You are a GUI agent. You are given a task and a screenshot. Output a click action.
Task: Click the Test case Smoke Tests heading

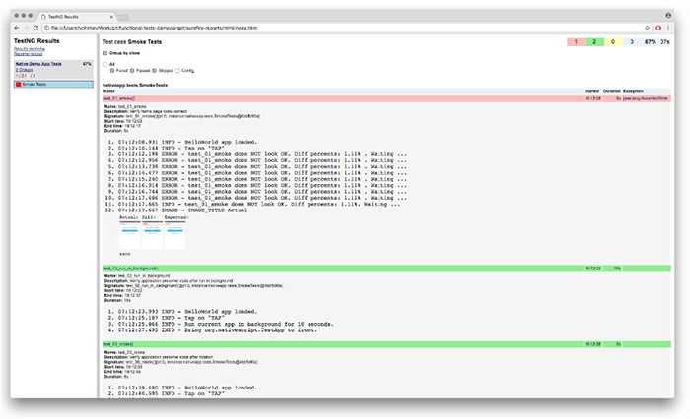tap(132, 42)
